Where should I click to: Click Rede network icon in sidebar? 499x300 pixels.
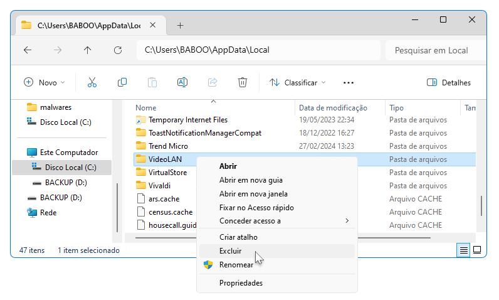tap(32, 212)
